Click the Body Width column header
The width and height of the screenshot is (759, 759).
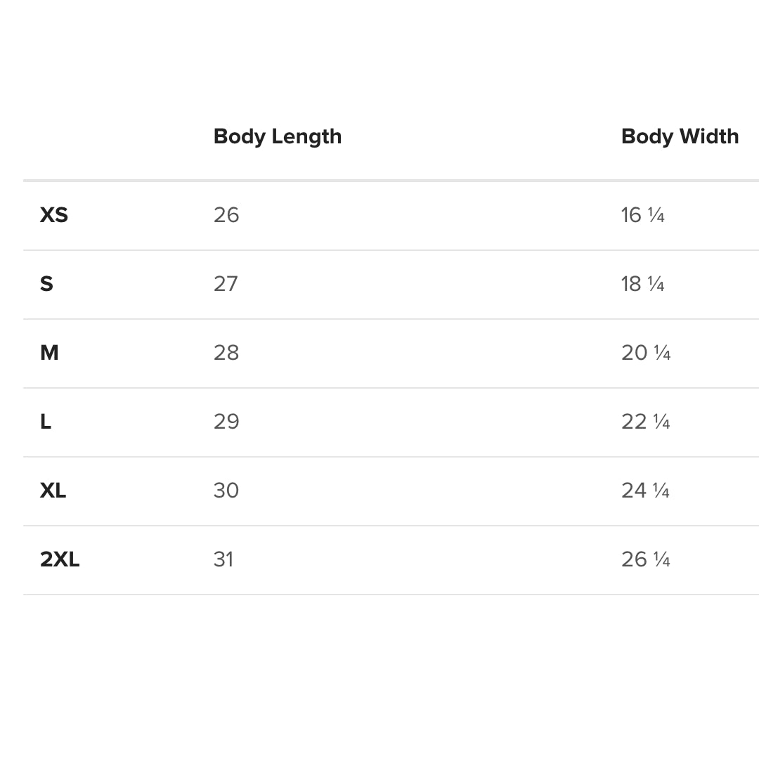pos(680,136)
